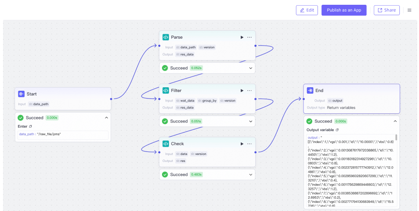Expand Parse node Succeed result panel
419x211 pixels.
250,68
